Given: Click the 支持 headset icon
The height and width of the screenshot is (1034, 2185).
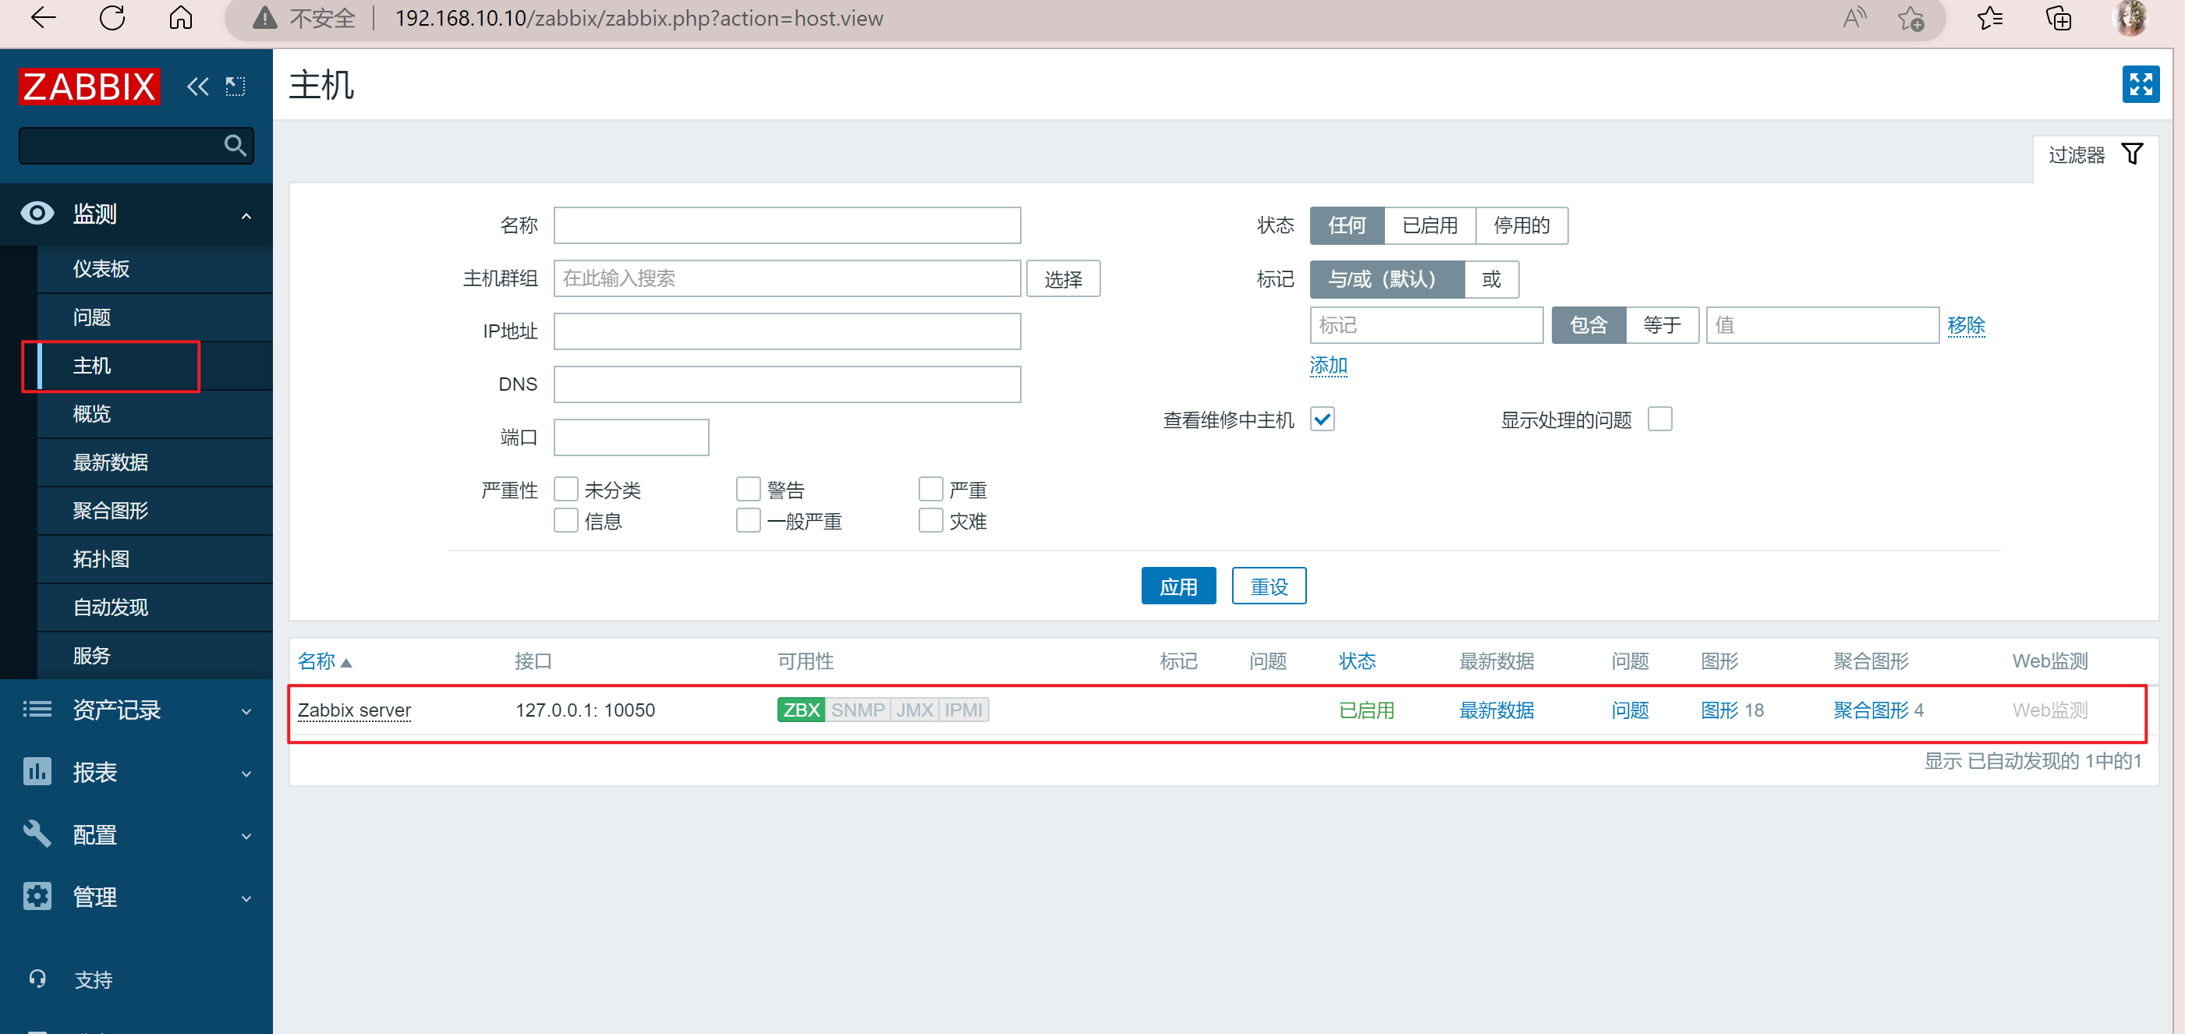Looking at the screenshot, I should coord(37,978).
